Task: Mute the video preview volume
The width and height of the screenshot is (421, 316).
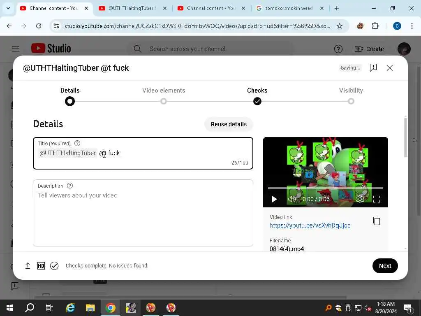Action: coord(291,199)
